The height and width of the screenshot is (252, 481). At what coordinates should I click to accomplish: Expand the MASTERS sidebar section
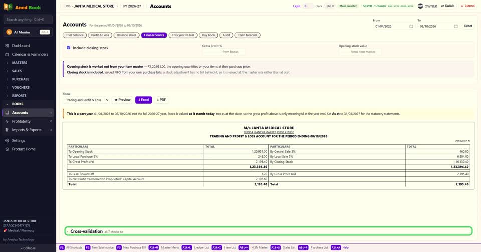pyautogui.click(x=27, y=63)
